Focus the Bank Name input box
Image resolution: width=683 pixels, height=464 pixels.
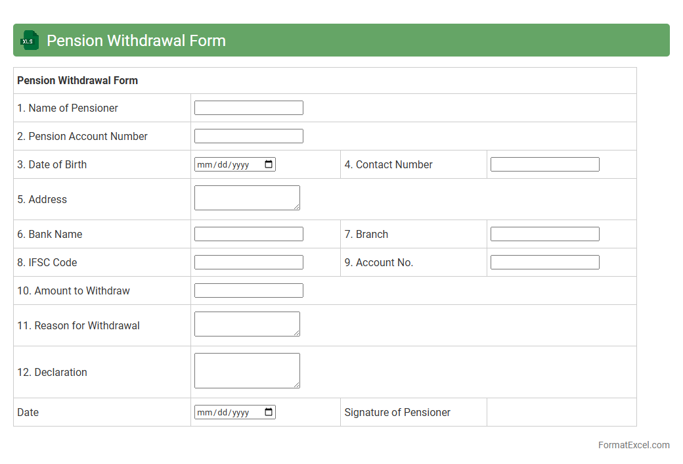click(x=248, y=234)
